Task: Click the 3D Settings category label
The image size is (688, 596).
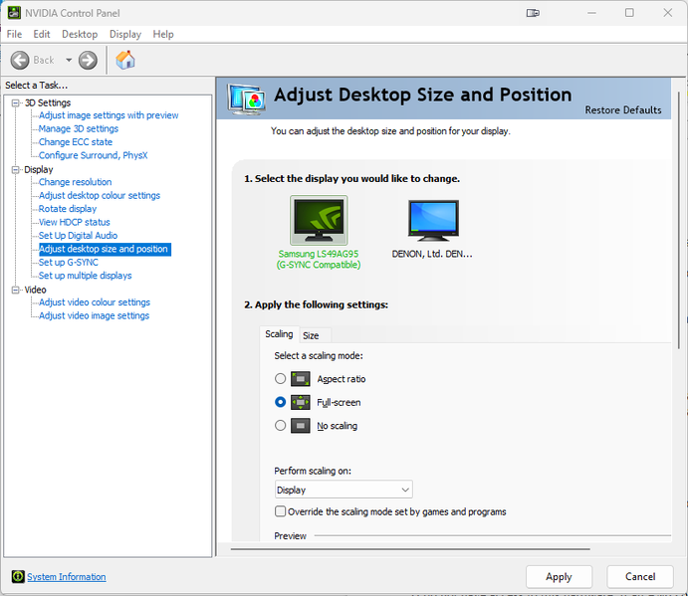Action: (x=48, y=103)
